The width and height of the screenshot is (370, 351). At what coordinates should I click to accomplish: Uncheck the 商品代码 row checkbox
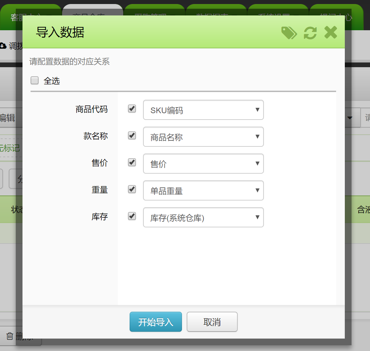click(132, 108)
